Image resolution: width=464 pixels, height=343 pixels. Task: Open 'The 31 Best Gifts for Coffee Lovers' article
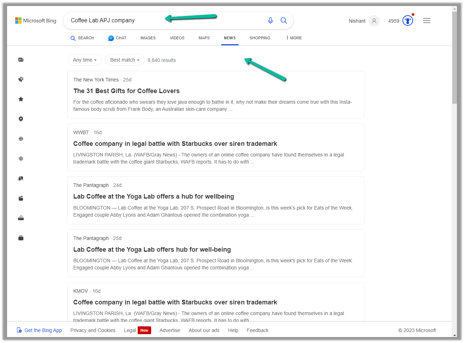(126, 91)
